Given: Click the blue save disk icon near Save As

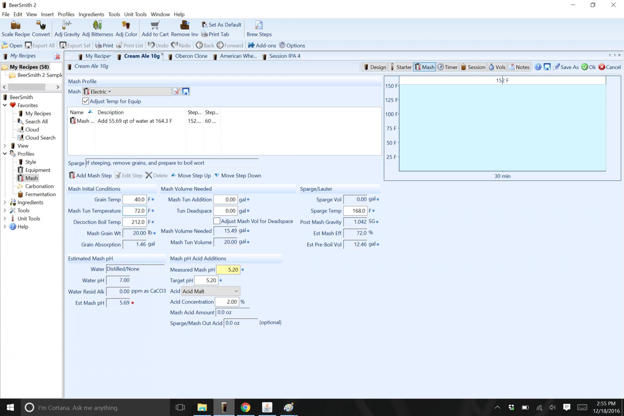Looking at the screenshot, I should 547,67.
